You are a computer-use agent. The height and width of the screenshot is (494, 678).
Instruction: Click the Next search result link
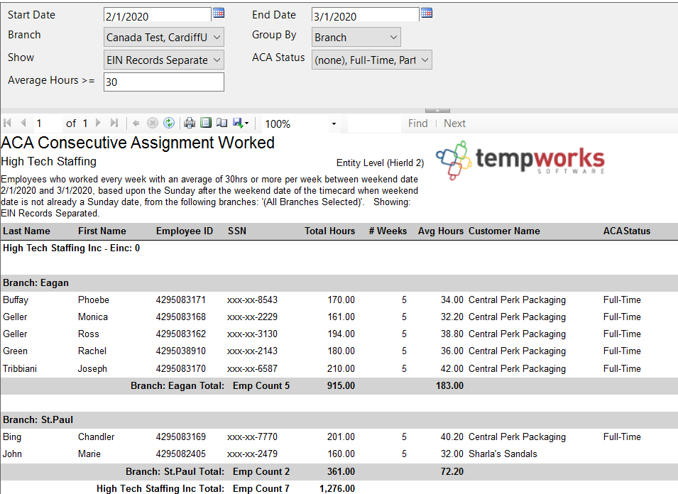pyautogui.click(x=454, y=123)
